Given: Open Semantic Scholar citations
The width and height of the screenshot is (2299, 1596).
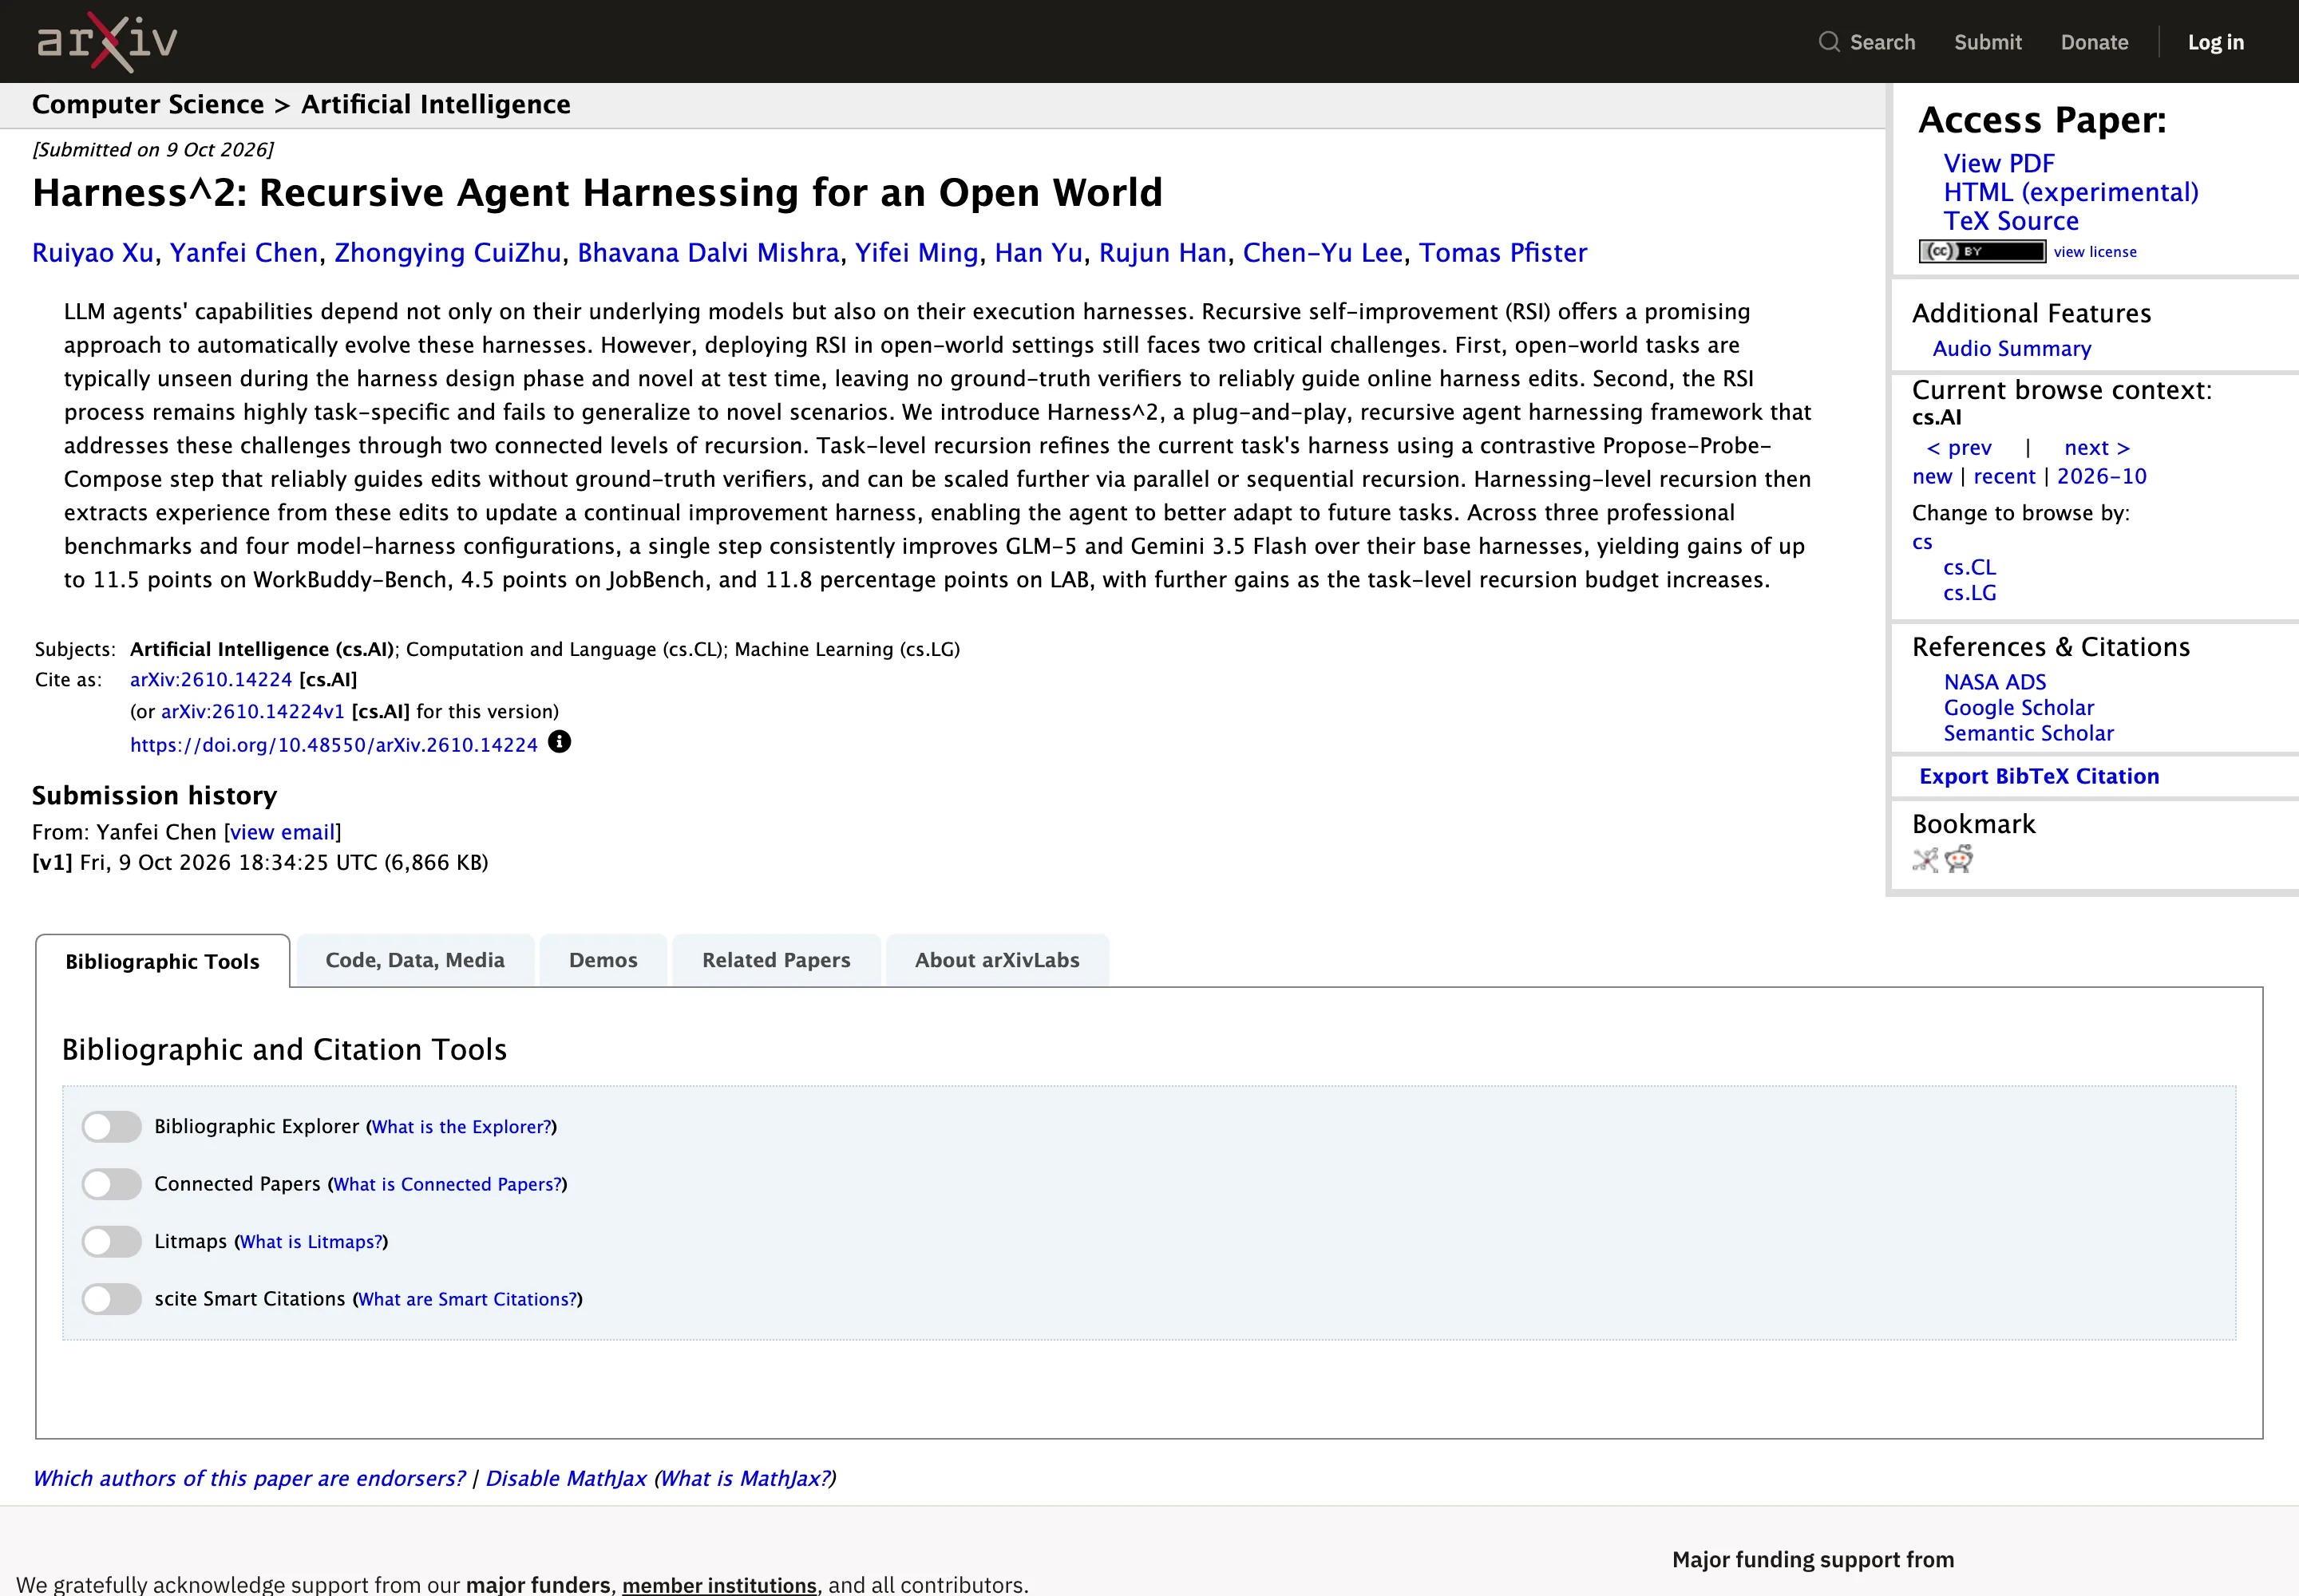Looking at the screenshot, I should click(x=2029, y=733).
